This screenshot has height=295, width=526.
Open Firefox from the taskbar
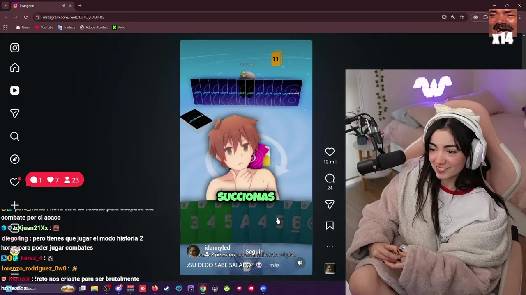pyautogui.click(x=155, y=288)
